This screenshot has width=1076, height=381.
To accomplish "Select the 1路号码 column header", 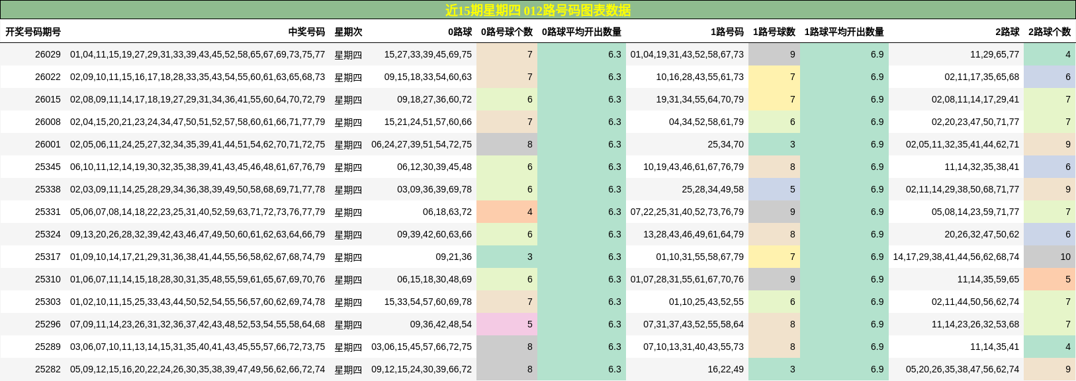I will 727,32.
